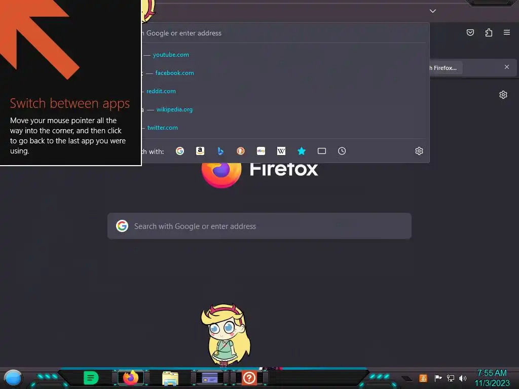This screenshot has height=389, width=519.
Task: Click the taskbar clock and date
Action: [492, 378]
